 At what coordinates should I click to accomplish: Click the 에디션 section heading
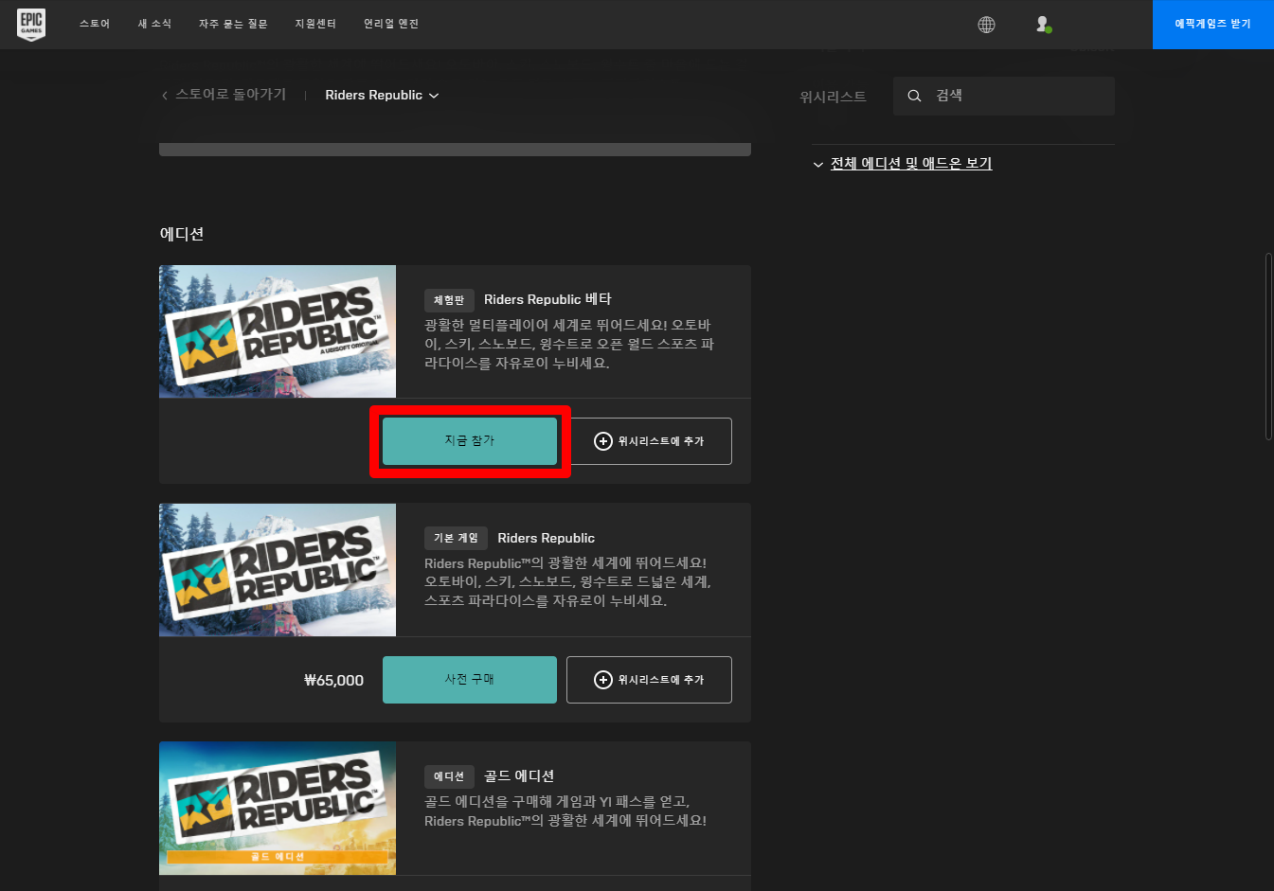pyautogui.click(x=182, y=234)
